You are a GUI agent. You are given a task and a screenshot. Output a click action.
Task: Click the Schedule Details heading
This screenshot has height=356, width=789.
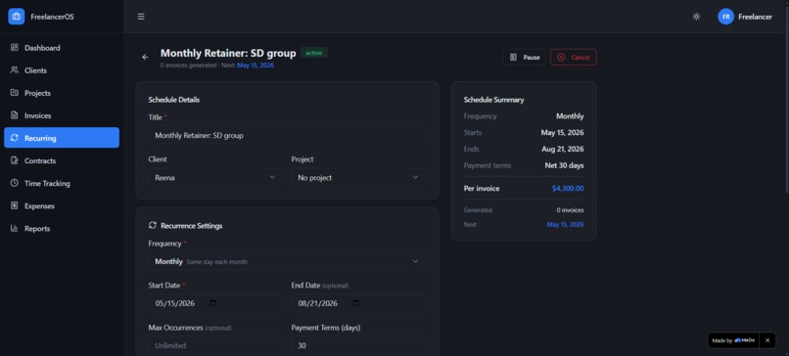click(173, 100)
